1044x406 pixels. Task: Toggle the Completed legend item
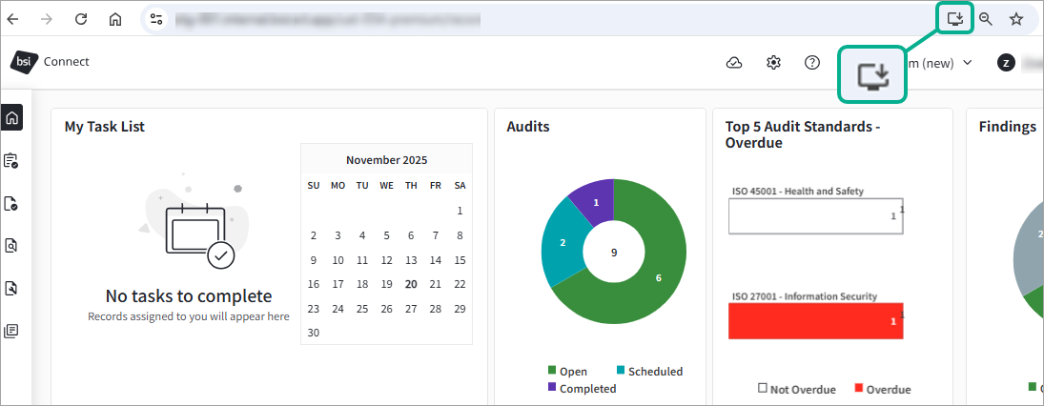(582, 388)
